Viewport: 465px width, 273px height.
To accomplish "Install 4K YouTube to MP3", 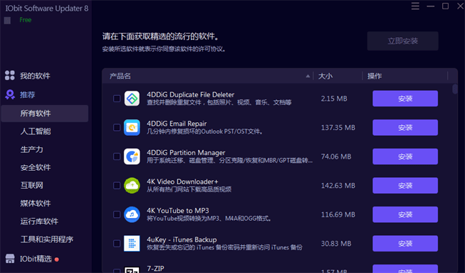I will pyautogui.click(x=405, y=214).
